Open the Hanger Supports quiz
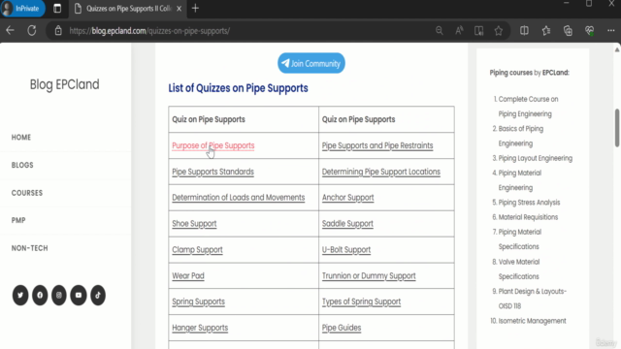Viewport: 621px width, 349px height. pyautogui.click(x=200, y=328)
